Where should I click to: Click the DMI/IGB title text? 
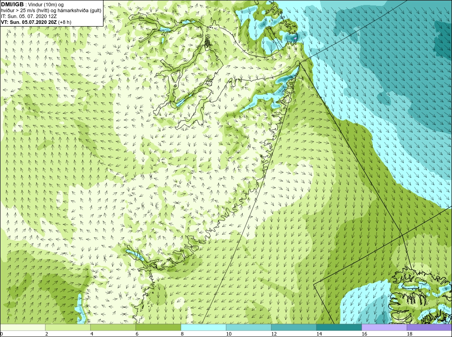tap(12, 5)
